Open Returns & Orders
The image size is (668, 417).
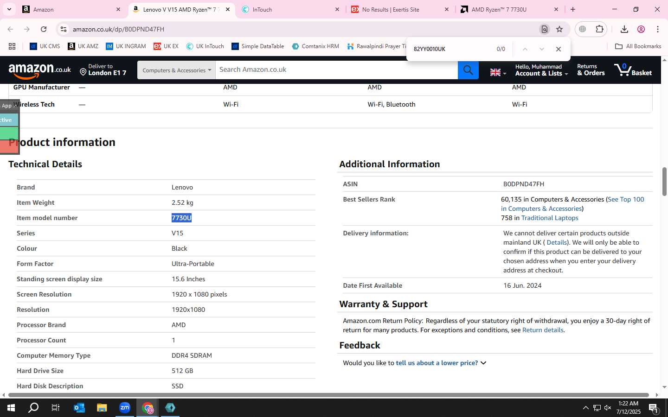tap(591, 70)
